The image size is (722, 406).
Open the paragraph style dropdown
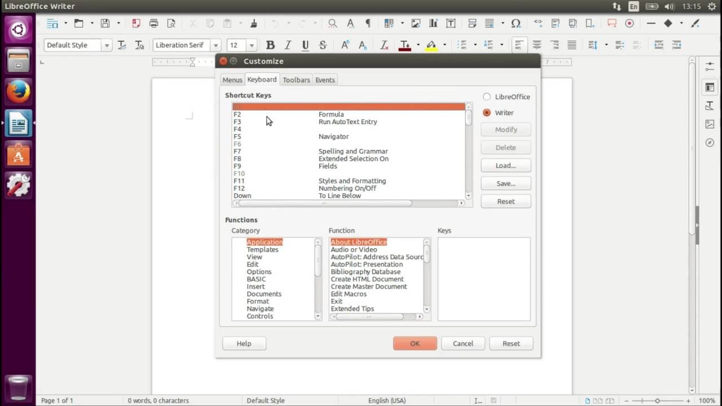coord(107,45)
